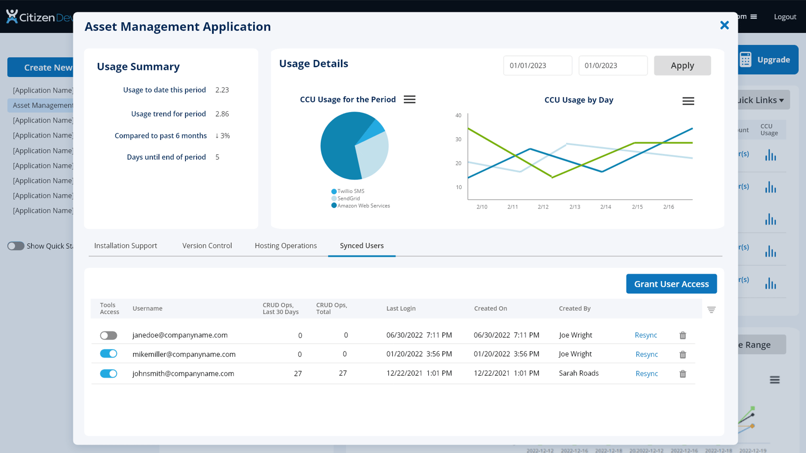Viewport: 806px width, 453px height.
Task: Open the sidebar menu icon bottom right
Action: click(x=775, y=380)
